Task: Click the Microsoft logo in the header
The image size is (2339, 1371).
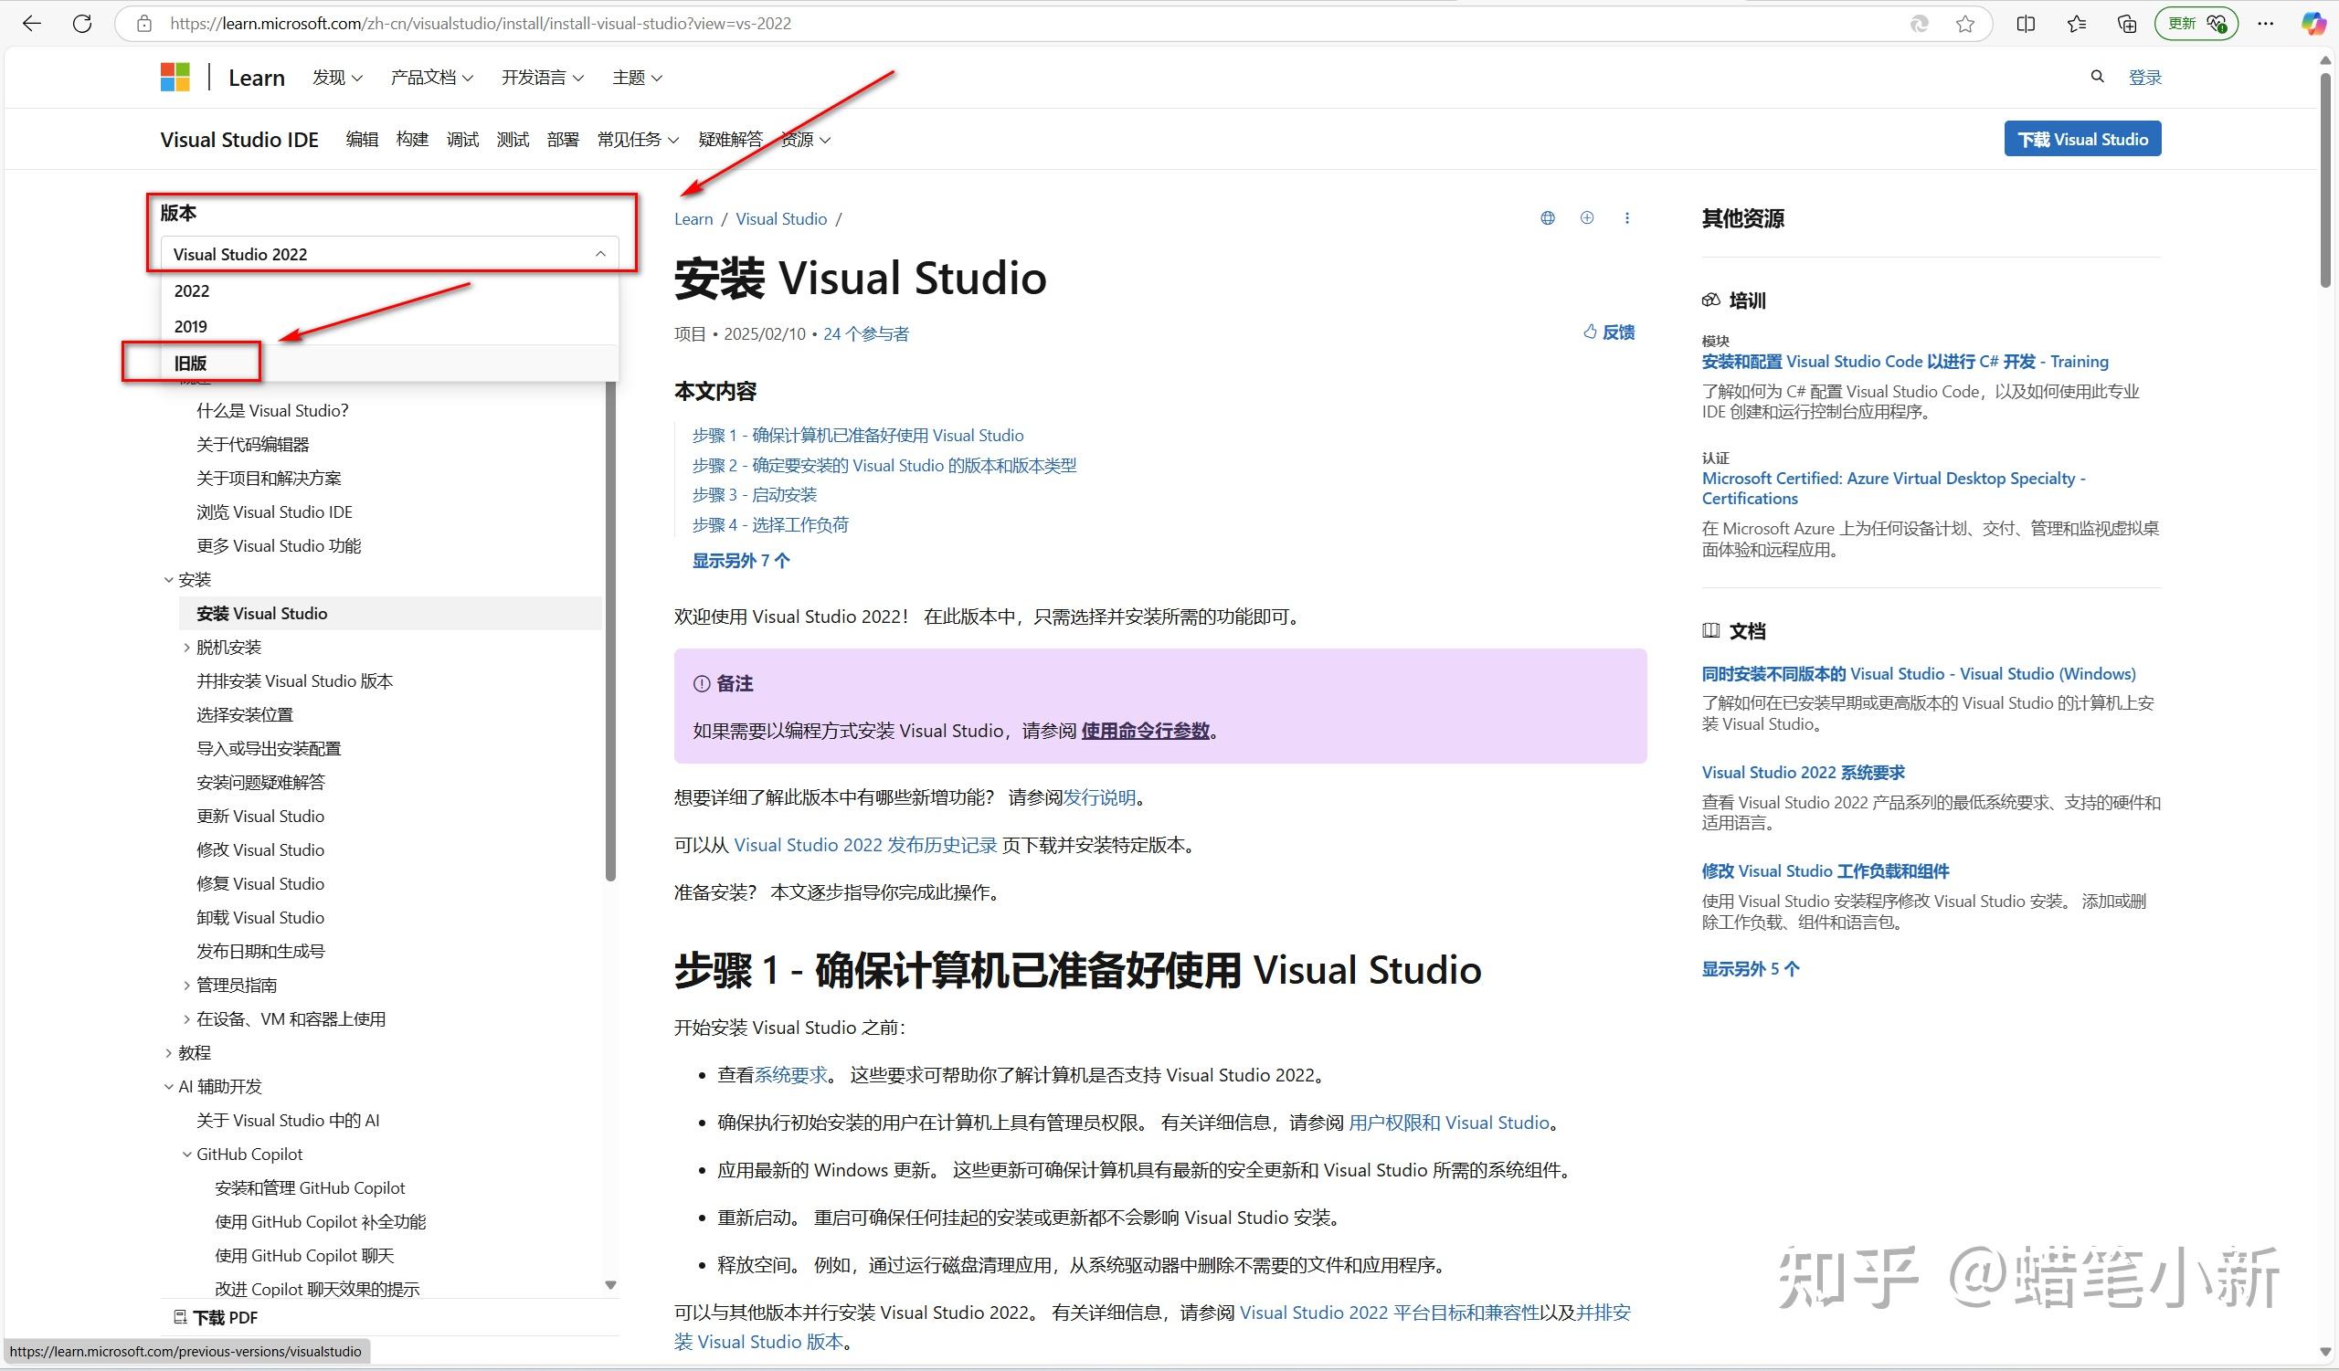Action: [x=175, y=76]
